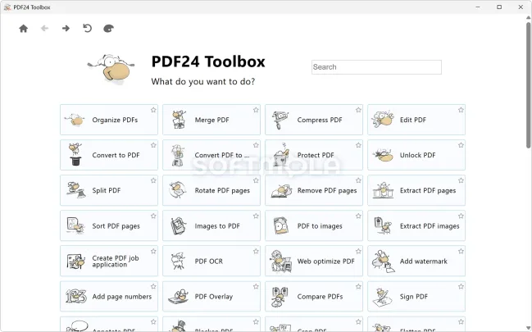Image resolution: width=532 pixels, height=332 pixels.
Task: Click the Remove PDF pages icon
Action: [281, 191]
